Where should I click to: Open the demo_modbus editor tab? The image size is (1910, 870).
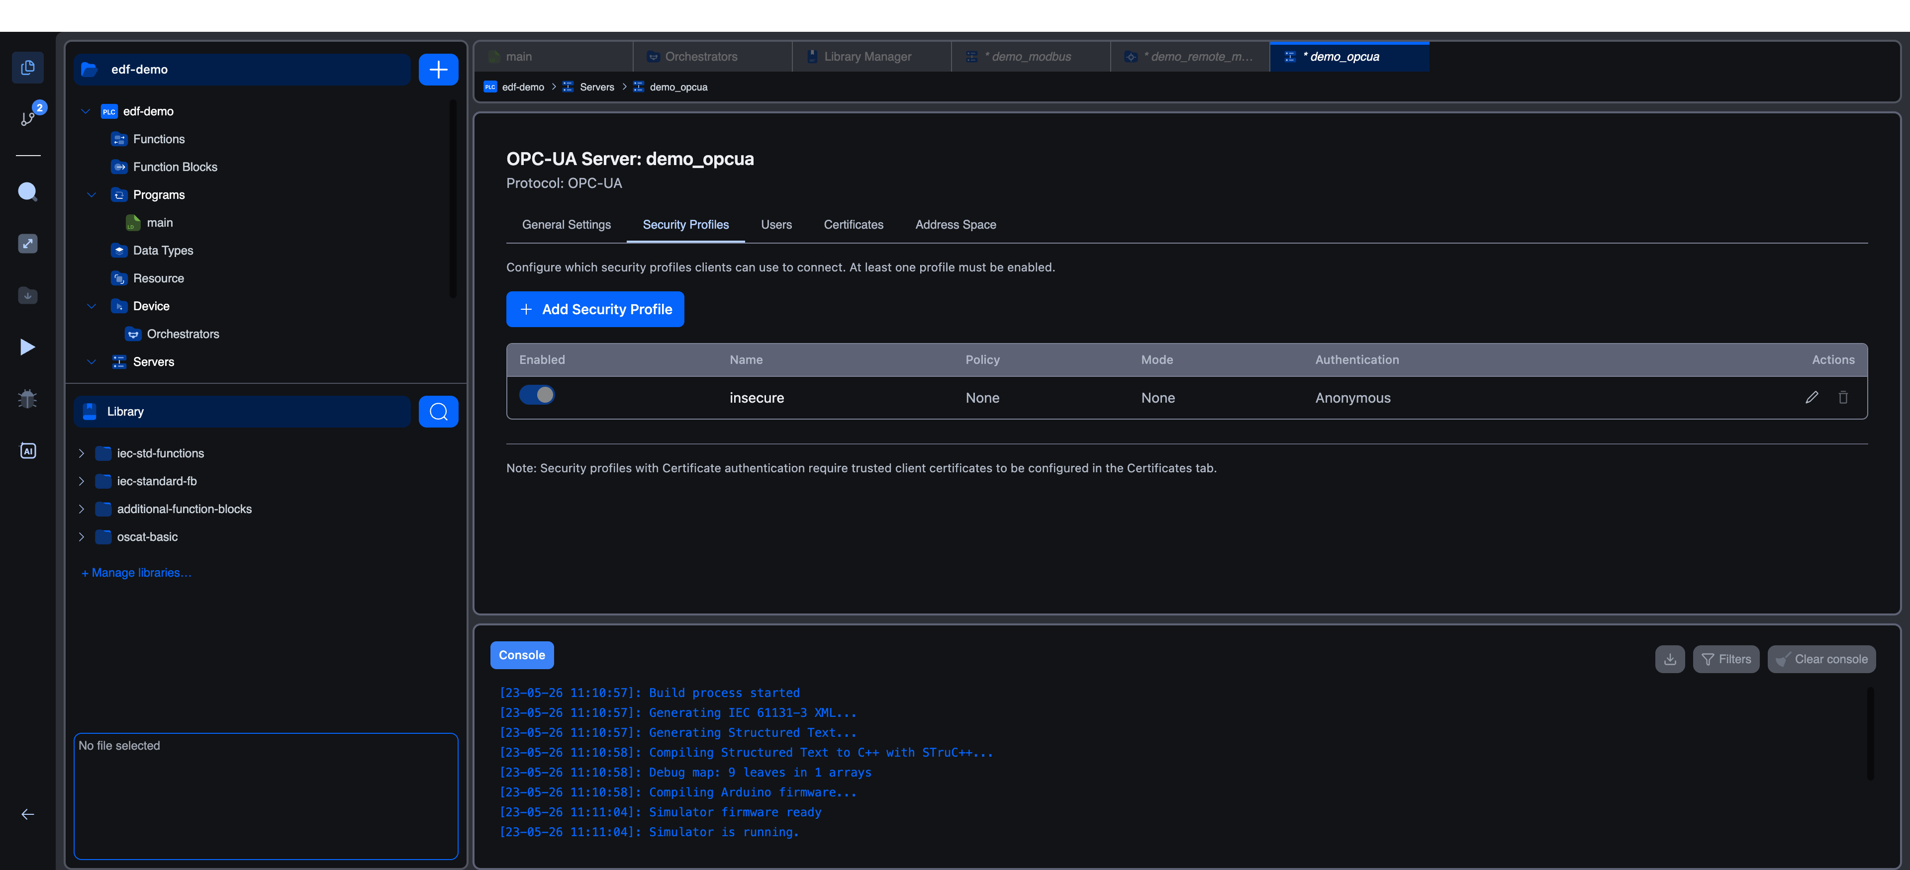click(1031, 57)
